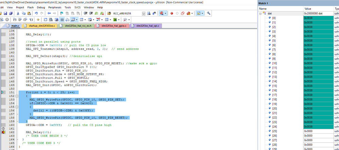Click the Save All icon
The height and width of the screenshot is (150, 339).
[x=11, y=13]
